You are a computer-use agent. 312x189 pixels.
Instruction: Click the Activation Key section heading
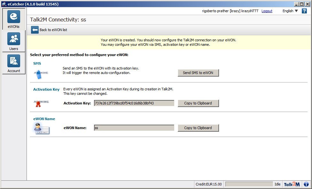46,89
